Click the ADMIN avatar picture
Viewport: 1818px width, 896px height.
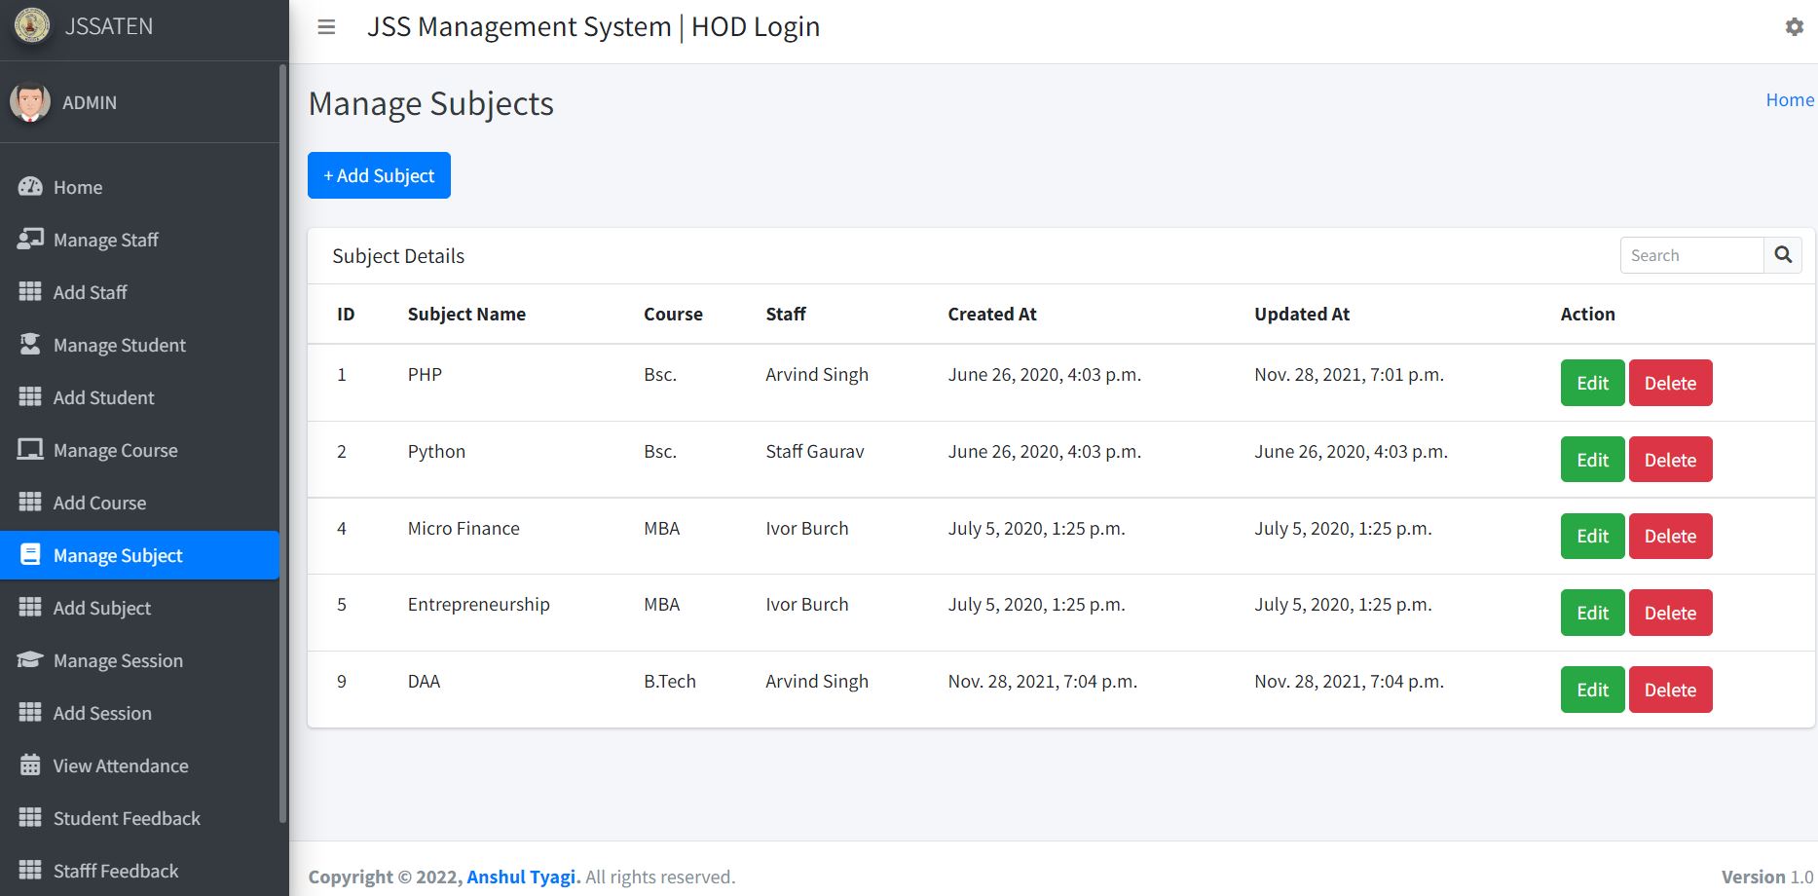click(30, 101)
